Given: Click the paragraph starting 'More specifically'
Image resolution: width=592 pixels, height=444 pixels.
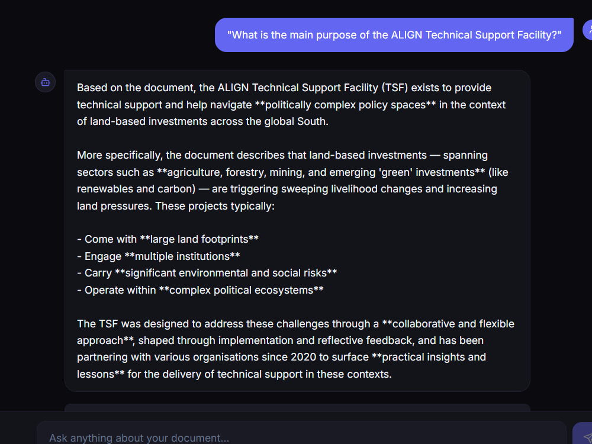Looking at the screenshot, I should (x=292, y=181).
